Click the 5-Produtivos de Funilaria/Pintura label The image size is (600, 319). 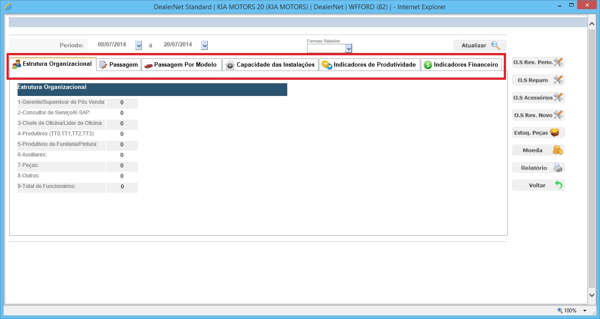tap(58, 144)
